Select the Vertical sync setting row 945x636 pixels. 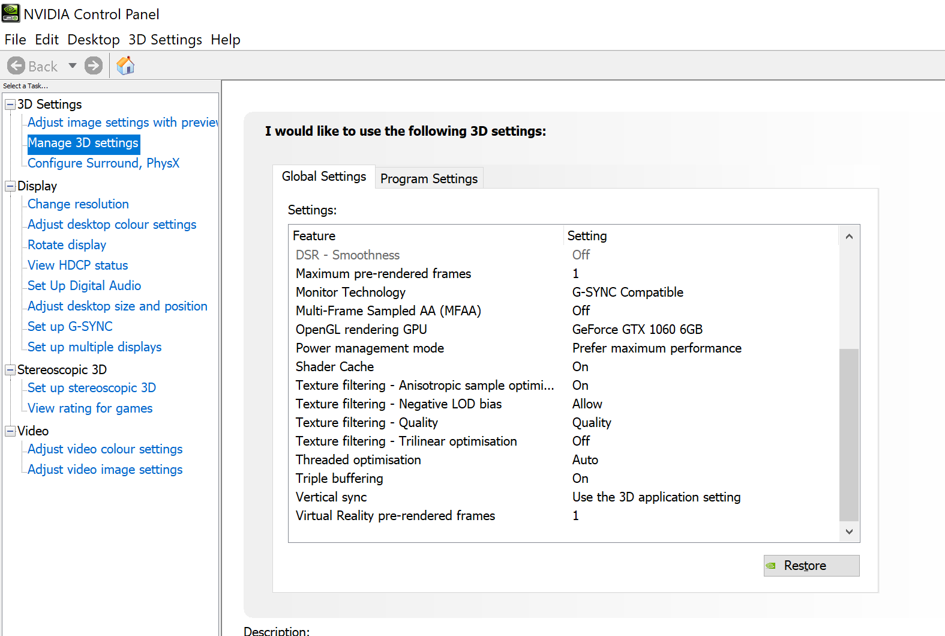pyautogui.click(x=331, y=497)
